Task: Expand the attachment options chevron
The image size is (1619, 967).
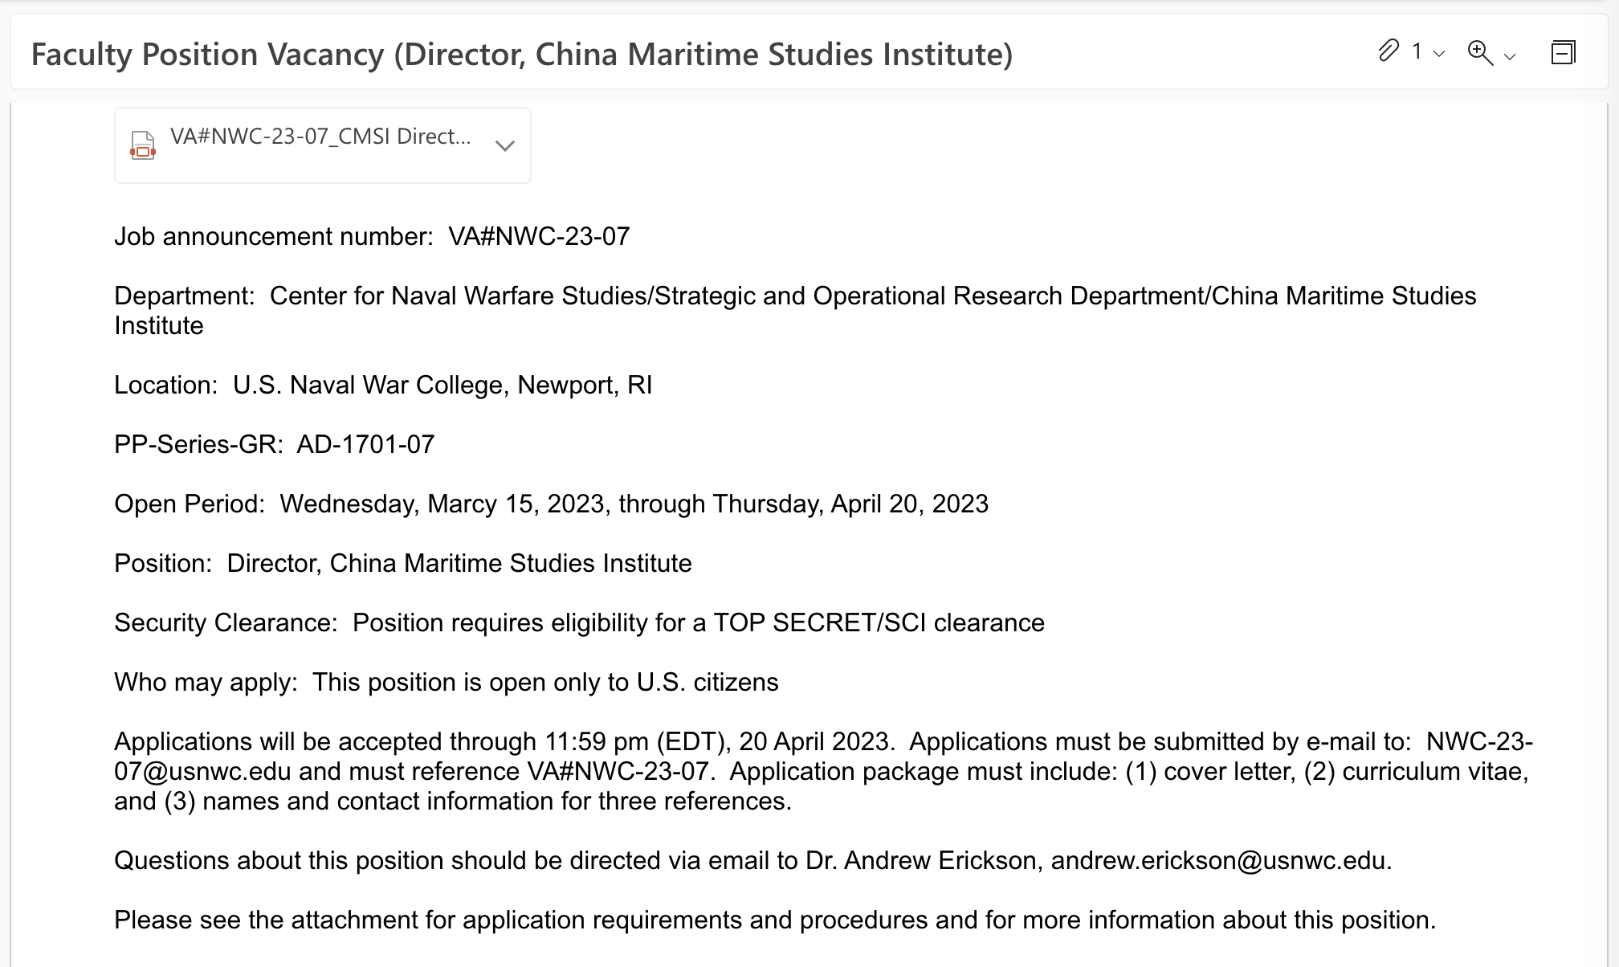Action: pos(505,146)
